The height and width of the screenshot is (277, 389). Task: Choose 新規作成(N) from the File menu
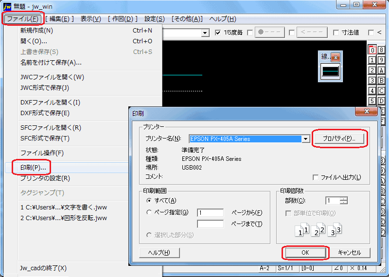pyautogui.click(x=86, y=31)
